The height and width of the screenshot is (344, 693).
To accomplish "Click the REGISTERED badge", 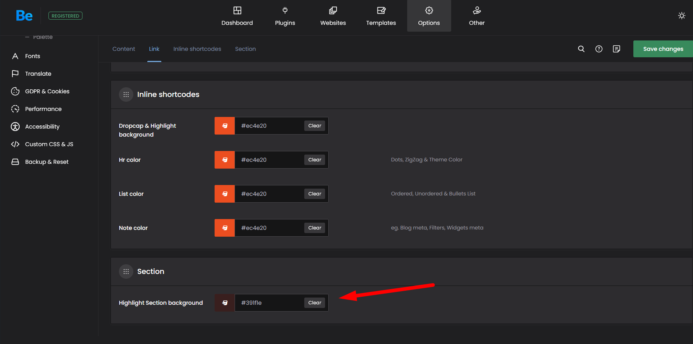I will tap(65, 16).
